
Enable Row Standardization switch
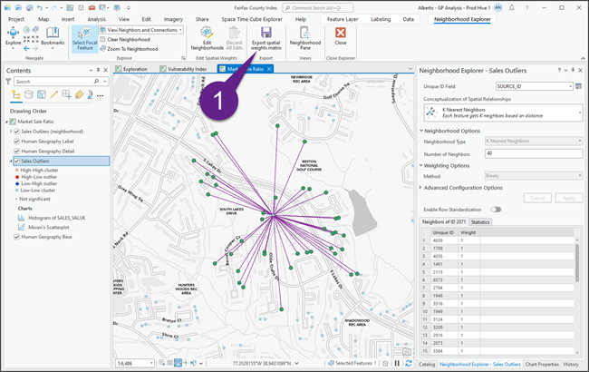(495, 210)
